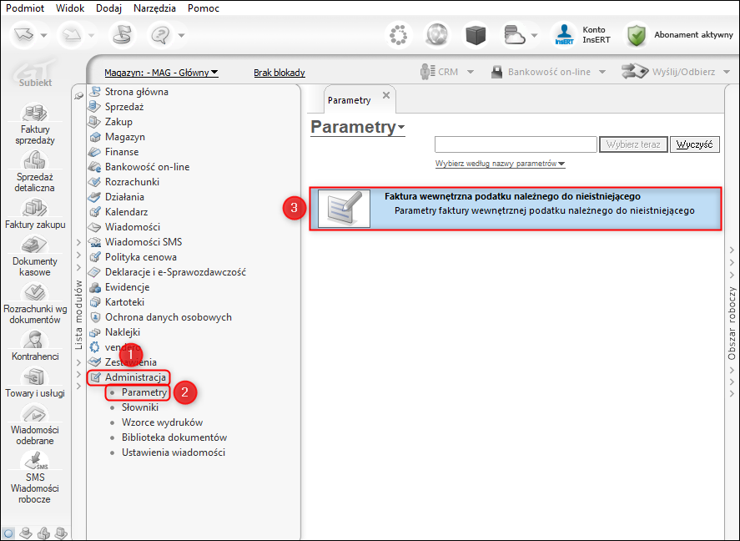The width and height of the screenshot is (740, 541).
Task: Click the Wyczyść button
Action: click(x=694, y=144)
